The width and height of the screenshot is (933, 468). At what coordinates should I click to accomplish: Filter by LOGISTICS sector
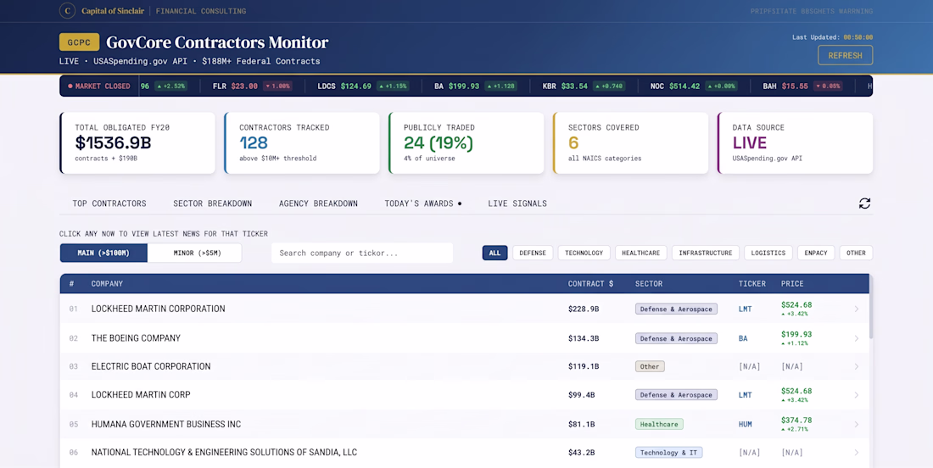point(768,253)
